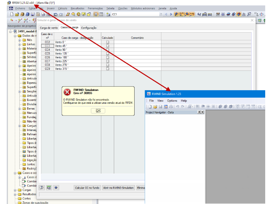Toggle the eye view button in dialog footer
The width and height of the screenshot is (272, 204).
coord(56,188)
